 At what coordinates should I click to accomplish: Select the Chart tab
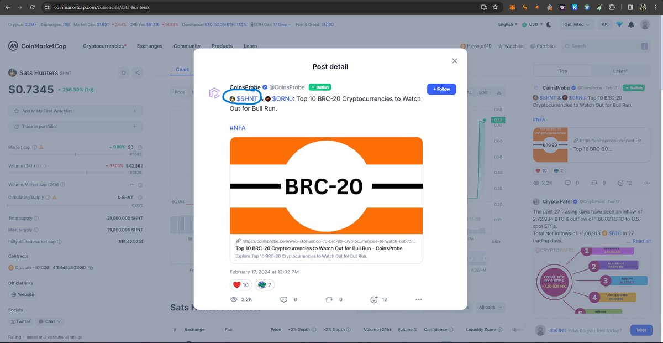tap(182, 70)
